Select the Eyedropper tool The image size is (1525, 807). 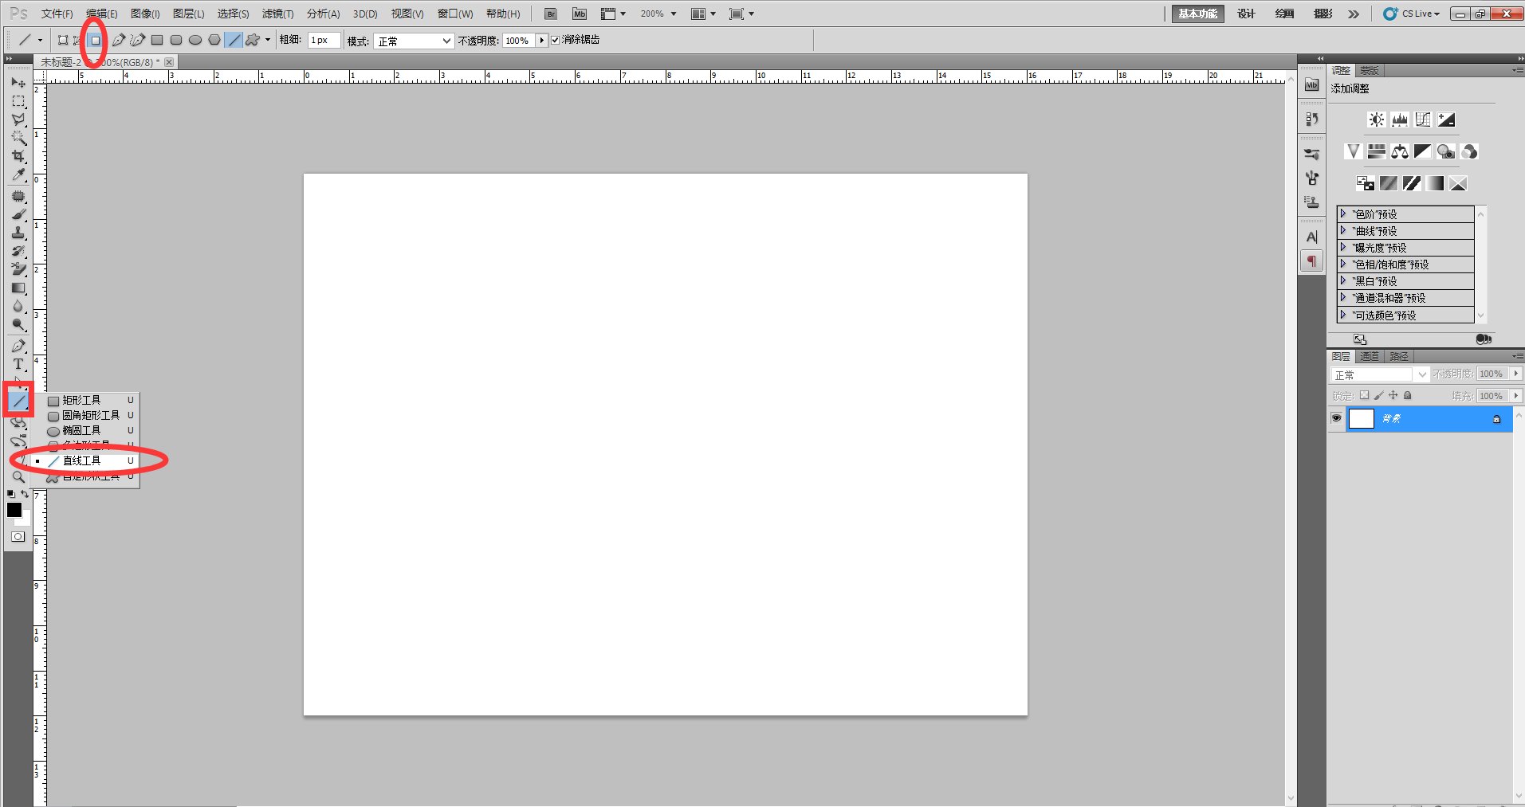click(18, 175)
